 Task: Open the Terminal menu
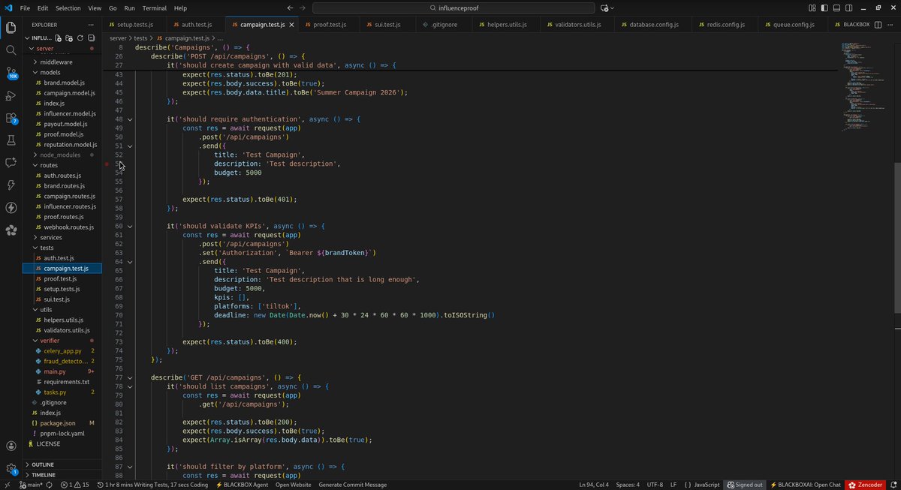[x=155, y=8]
